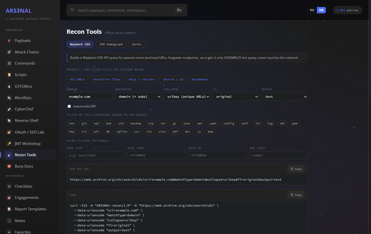The height and width of the screenshot is (234, 371).
Task: Click the search magnifier icon
Action: click(72, 10)
